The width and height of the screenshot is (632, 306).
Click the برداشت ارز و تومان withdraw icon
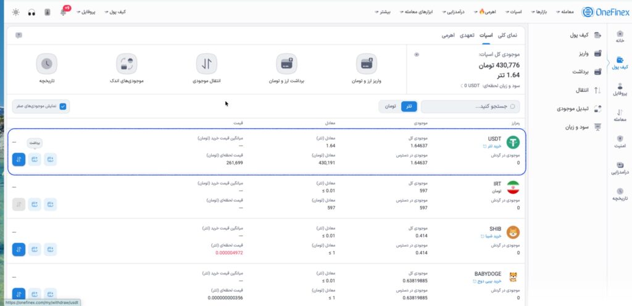point(286,64)
